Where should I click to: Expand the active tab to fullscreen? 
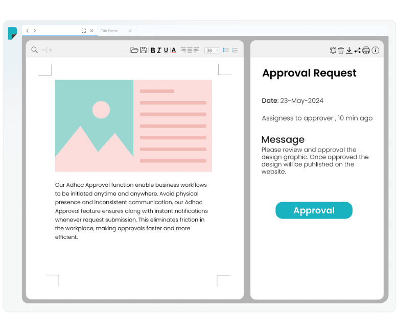[84, 31]
